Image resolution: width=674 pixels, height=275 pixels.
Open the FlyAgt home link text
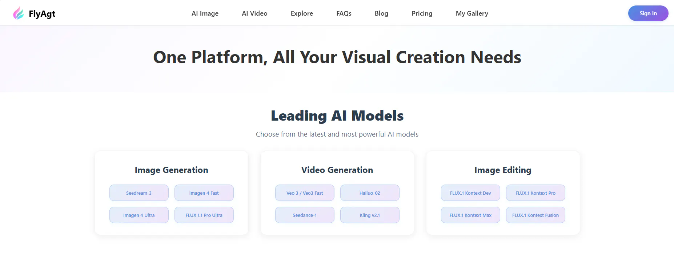point(42,14)
